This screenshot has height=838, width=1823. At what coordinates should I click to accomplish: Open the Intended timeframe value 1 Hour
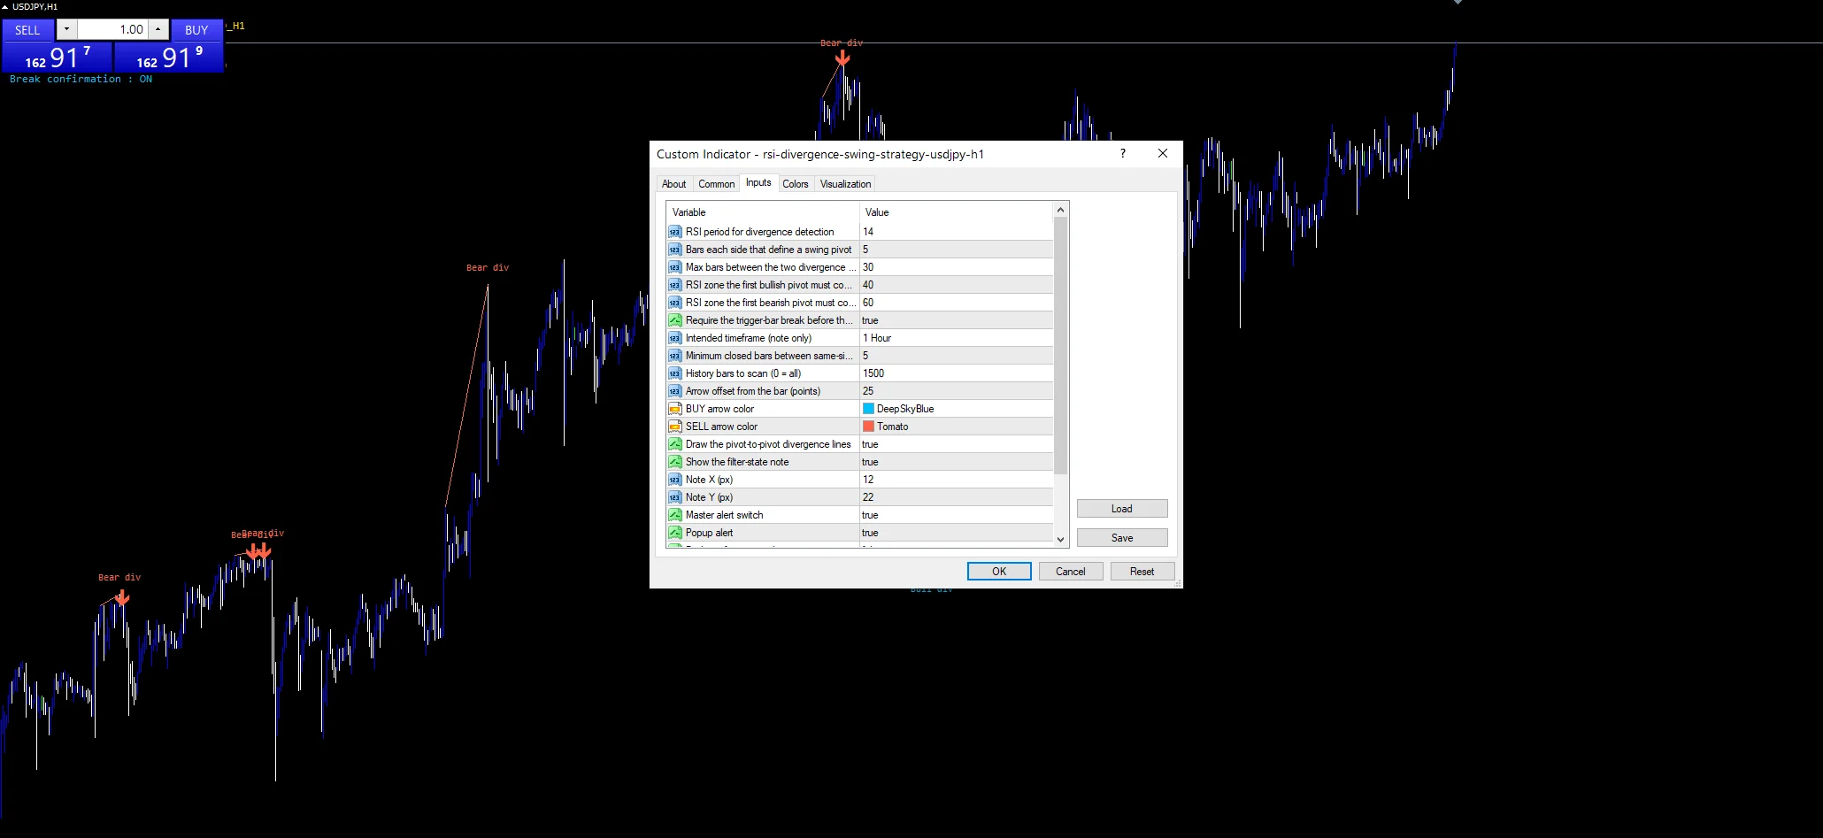(x=956, y=338)
